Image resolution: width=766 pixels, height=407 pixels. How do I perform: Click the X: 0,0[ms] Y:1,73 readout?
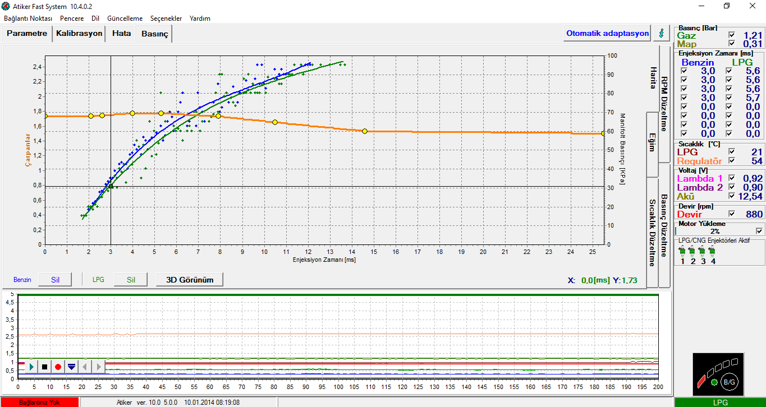602,280
